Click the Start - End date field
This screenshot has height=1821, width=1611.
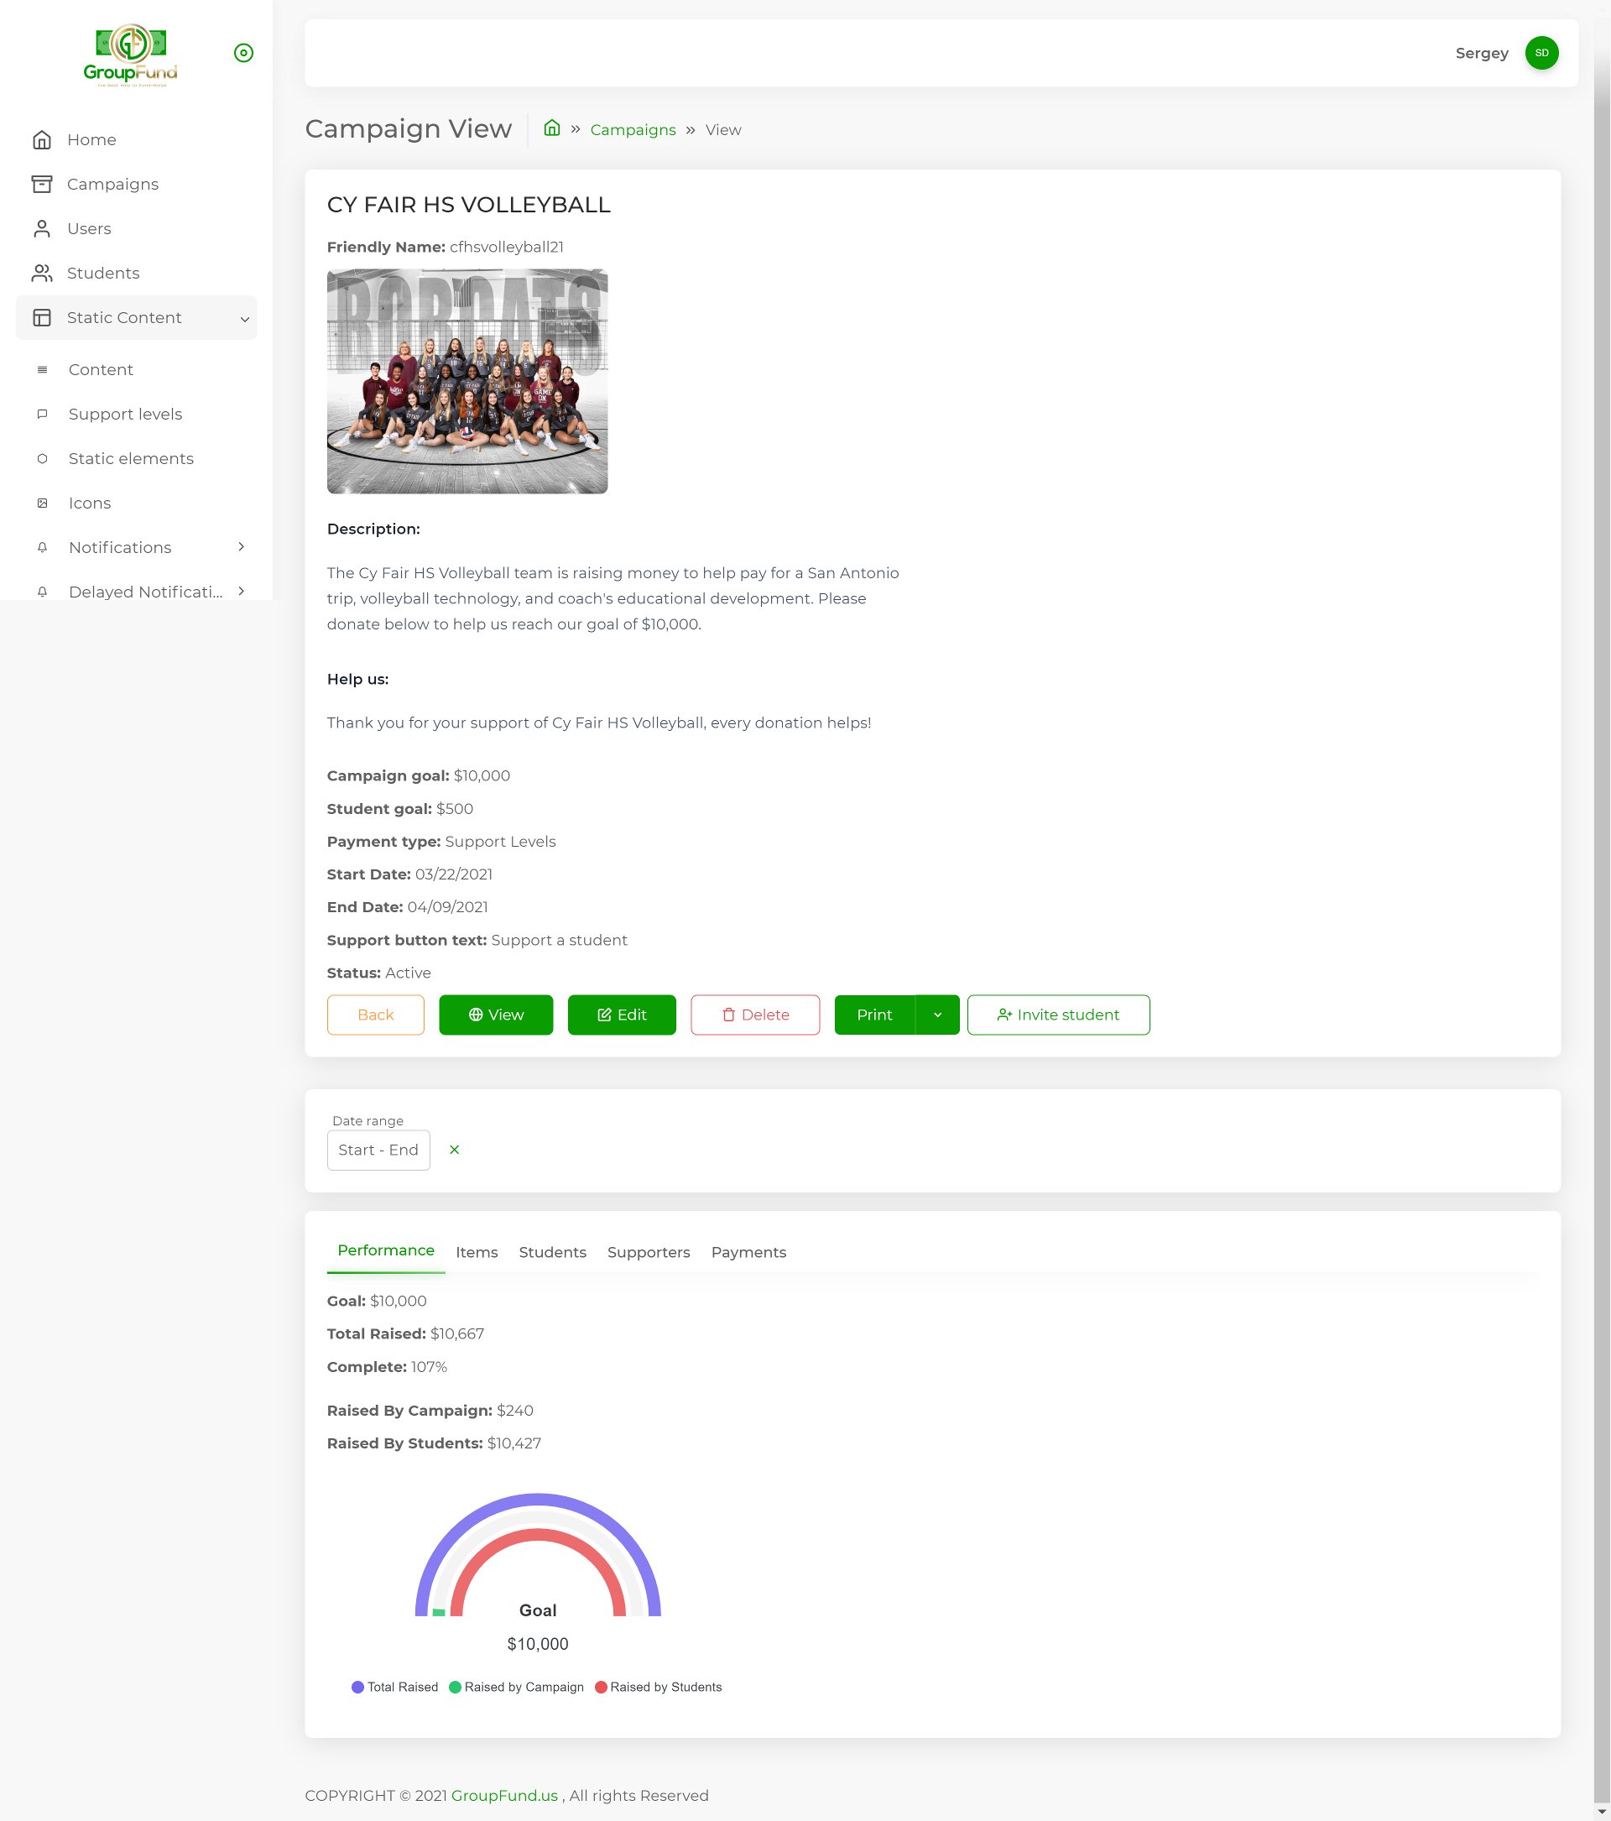[378, 1150]
